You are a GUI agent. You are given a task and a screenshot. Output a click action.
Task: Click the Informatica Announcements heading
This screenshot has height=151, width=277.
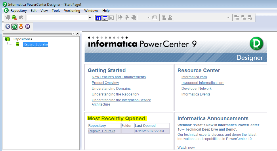[x=213, y=118]
